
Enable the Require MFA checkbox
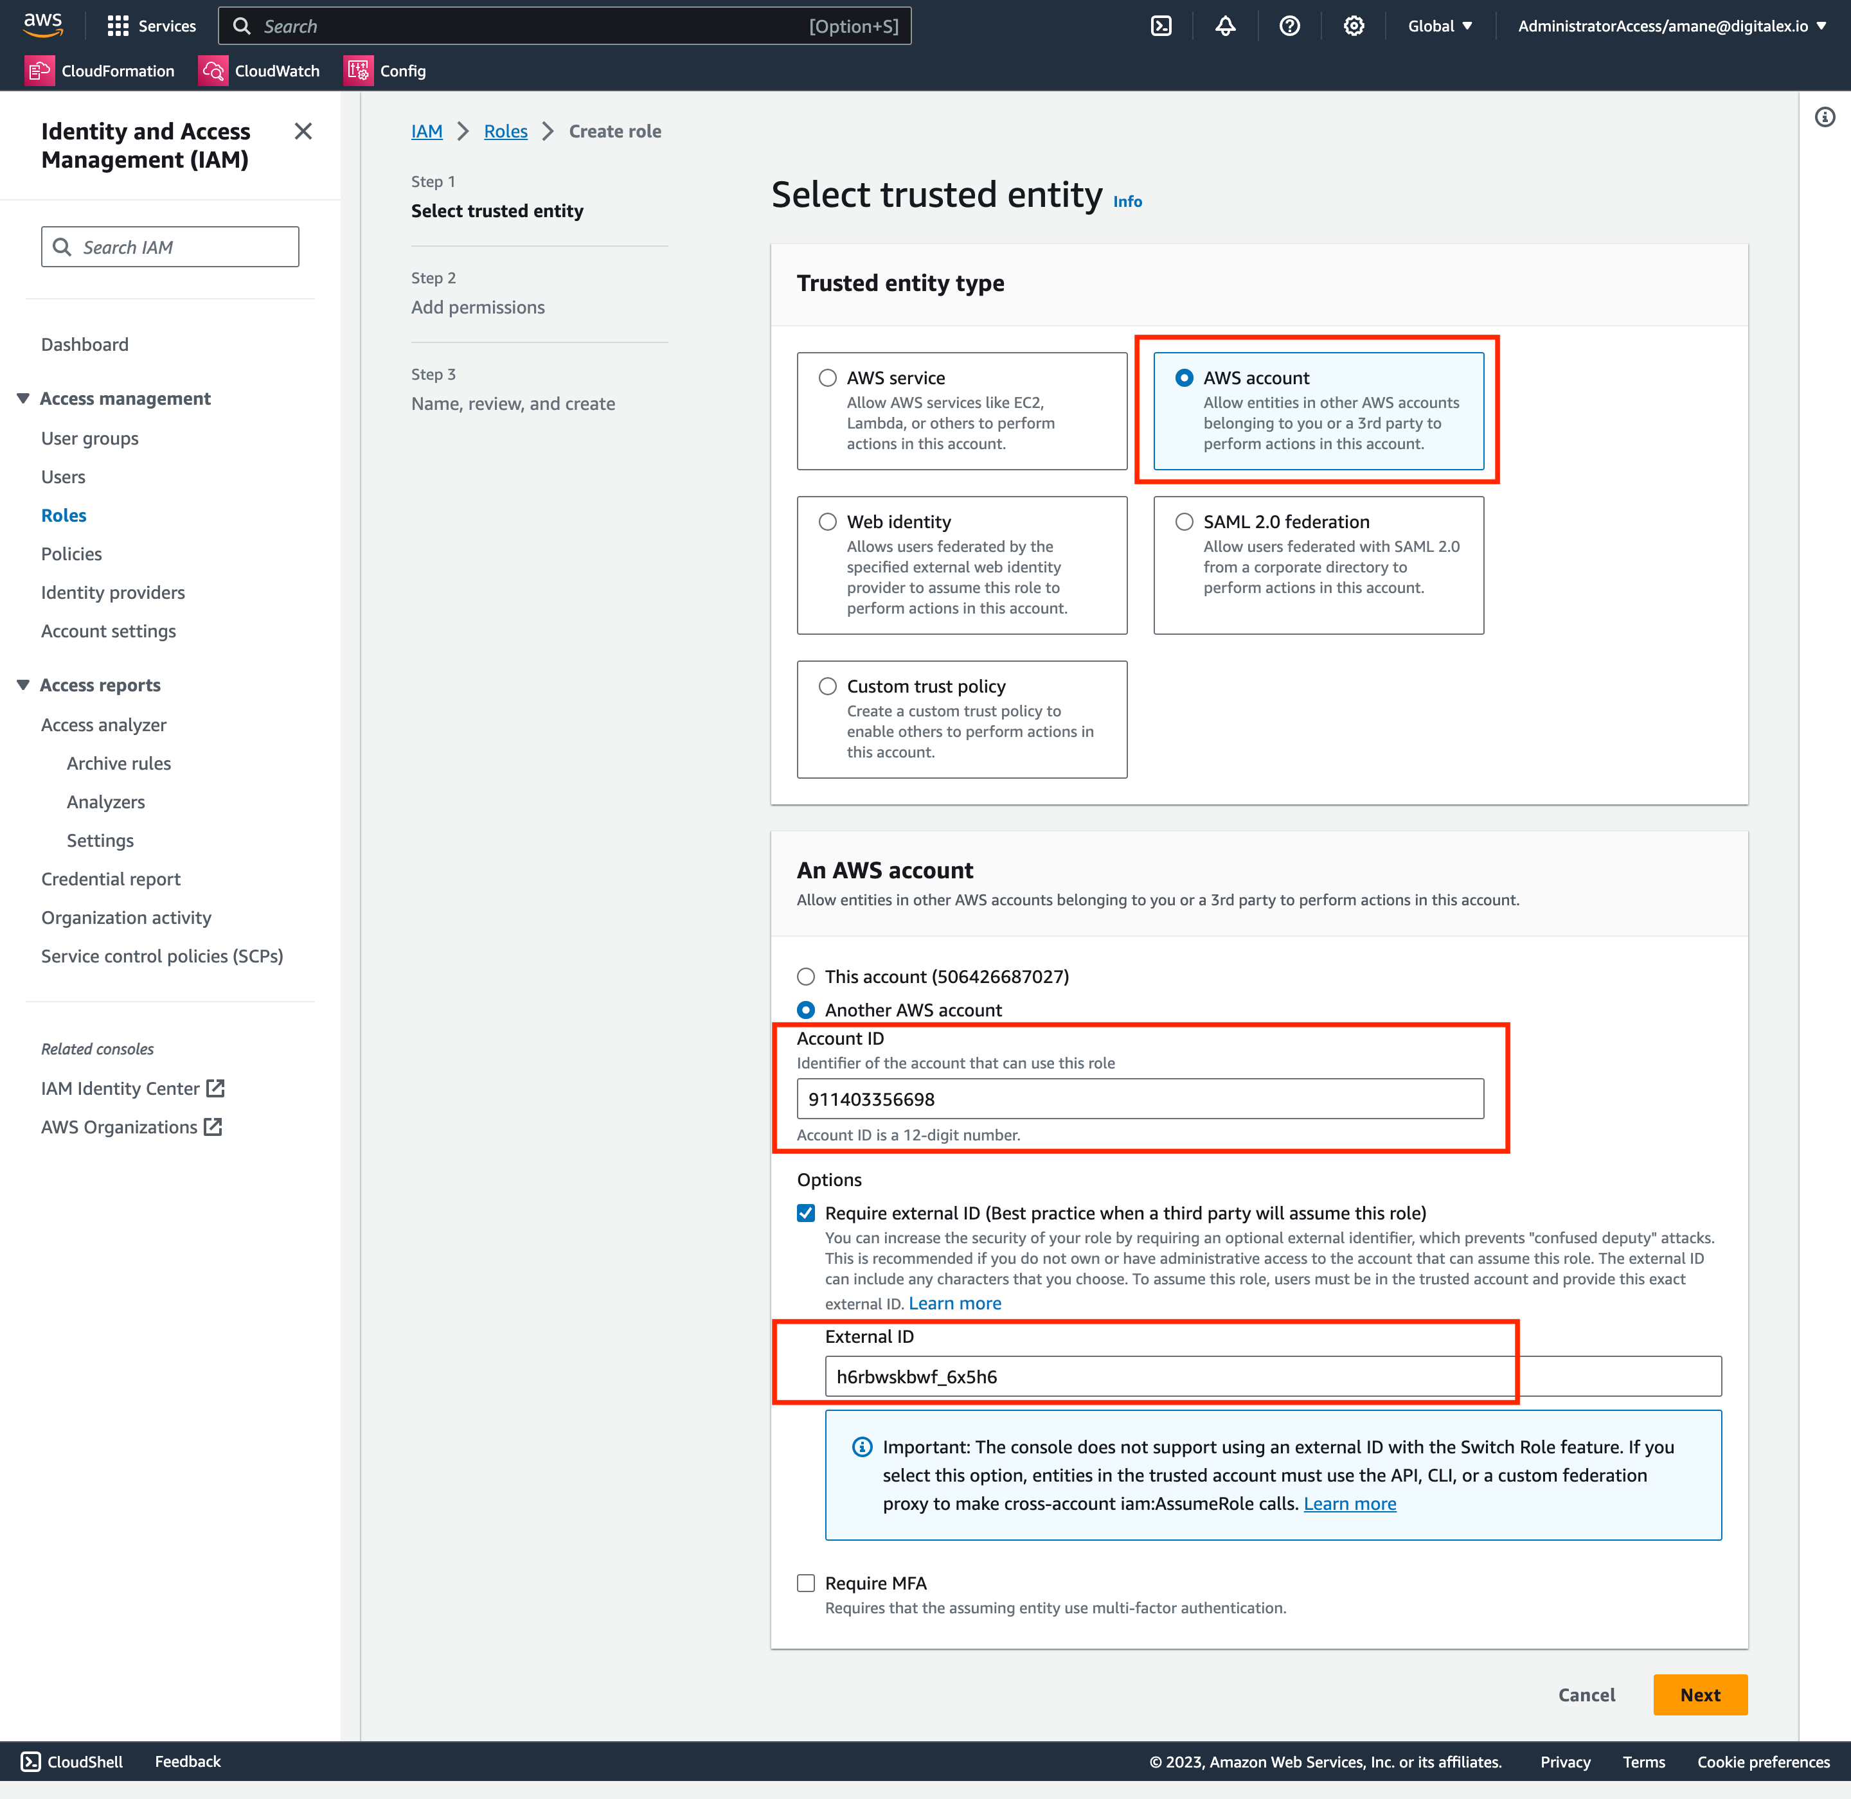pyautogui.click(x=805, y=1584)
